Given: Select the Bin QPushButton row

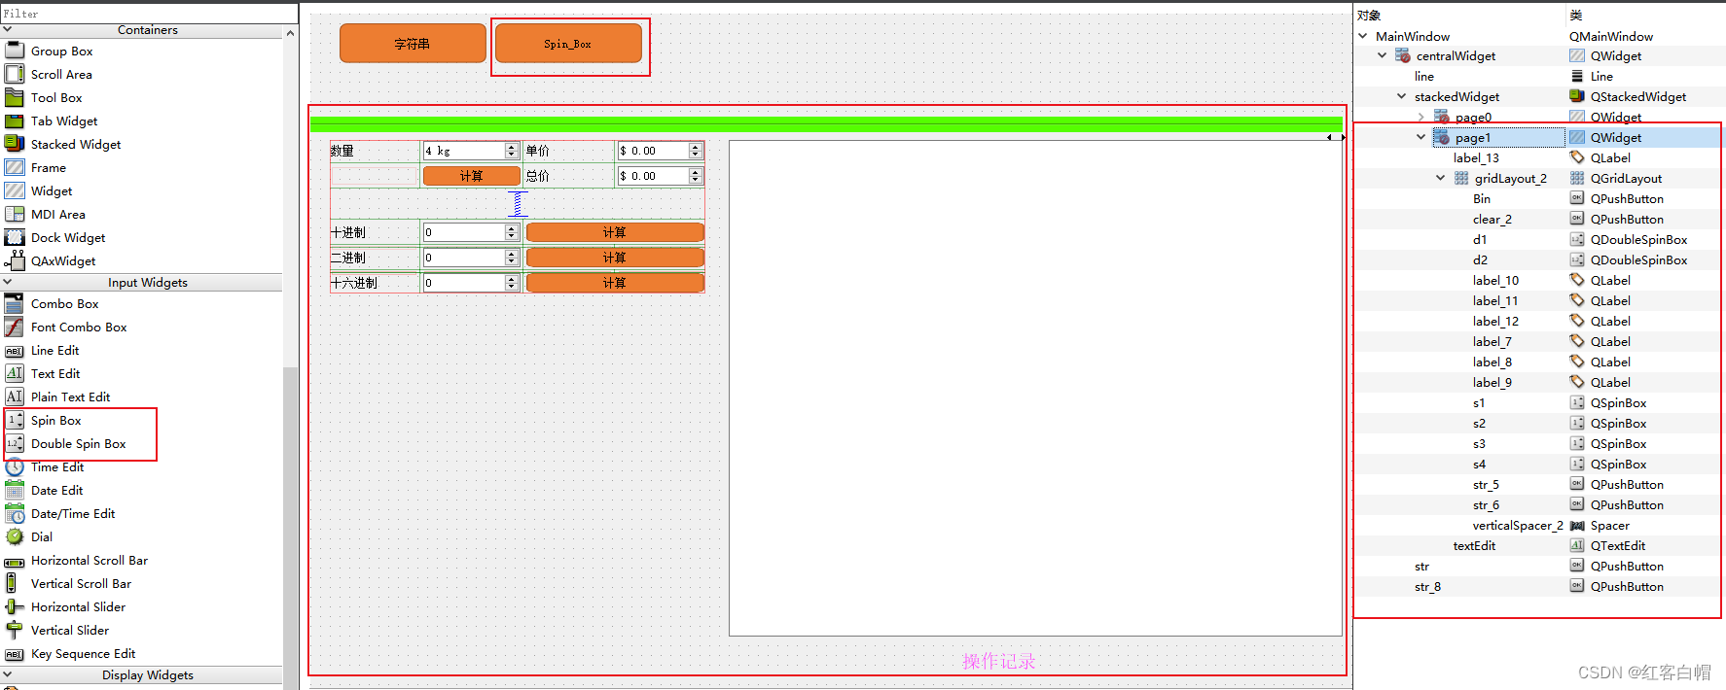Looking at the screenshot, I should (1537, 198).
